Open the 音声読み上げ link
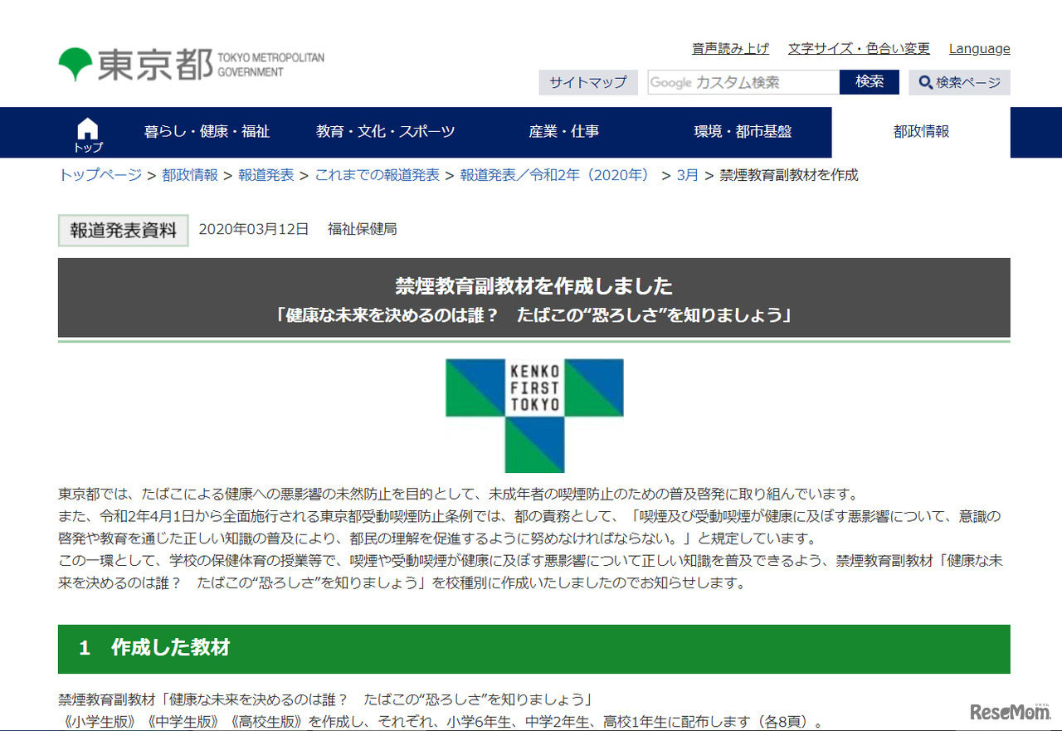1062x731 pixels. click(730, 48)
